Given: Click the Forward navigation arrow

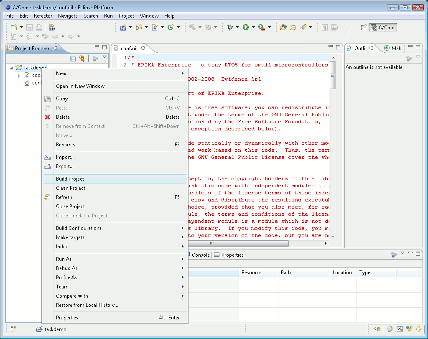Looking at the screenshot, I should pos(71,36).
